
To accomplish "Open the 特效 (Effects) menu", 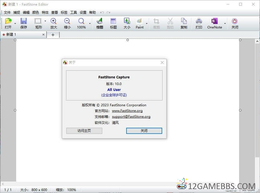I will click(x=45, y=13).
